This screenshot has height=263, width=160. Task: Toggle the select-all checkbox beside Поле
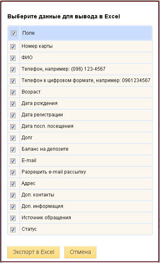point(13,33)
